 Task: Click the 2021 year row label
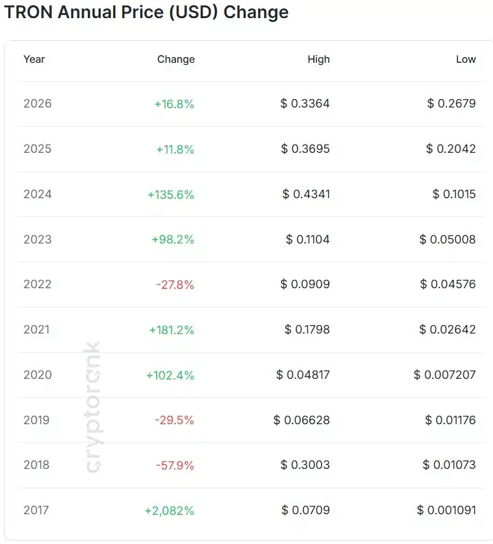pyautogui.click(x=37, y=330)
